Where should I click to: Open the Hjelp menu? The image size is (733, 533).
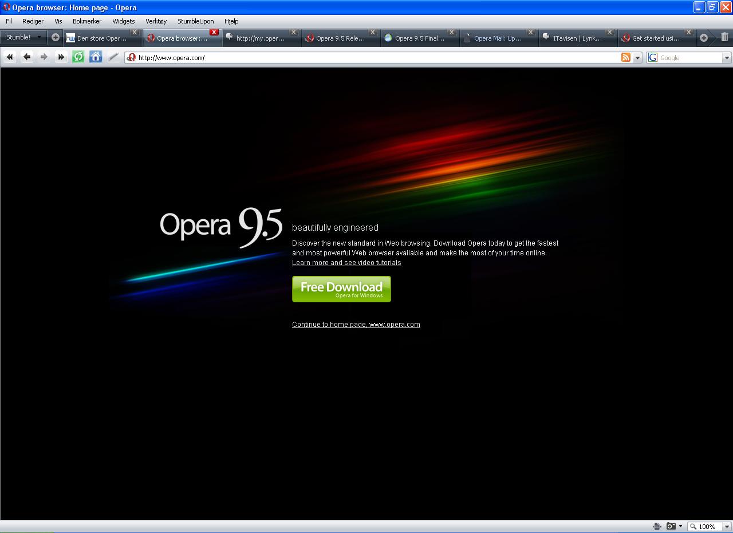tap(231, 21)
